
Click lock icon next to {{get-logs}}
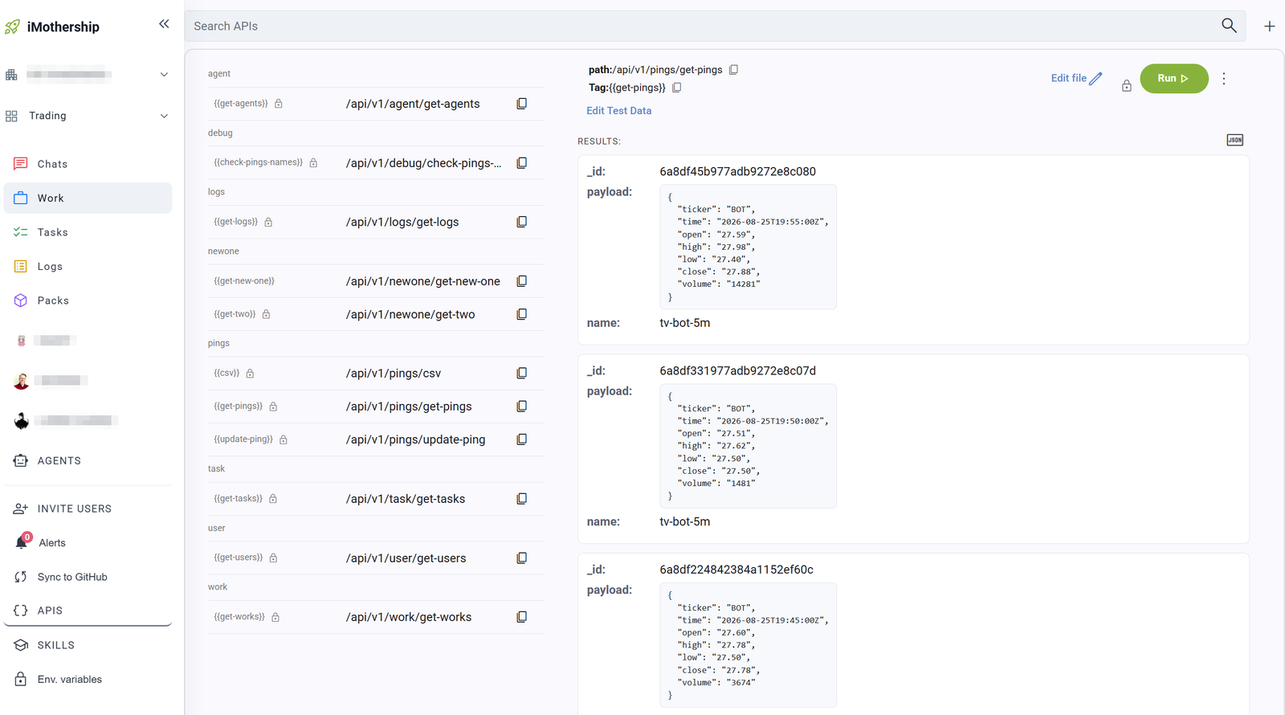[x=268, y=222]
